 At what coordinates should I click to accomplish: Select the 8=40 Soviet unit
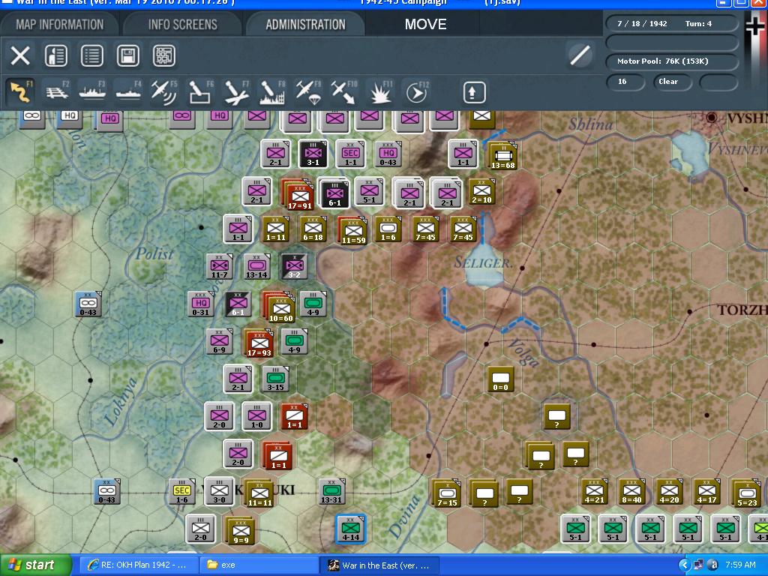(631, 492)
